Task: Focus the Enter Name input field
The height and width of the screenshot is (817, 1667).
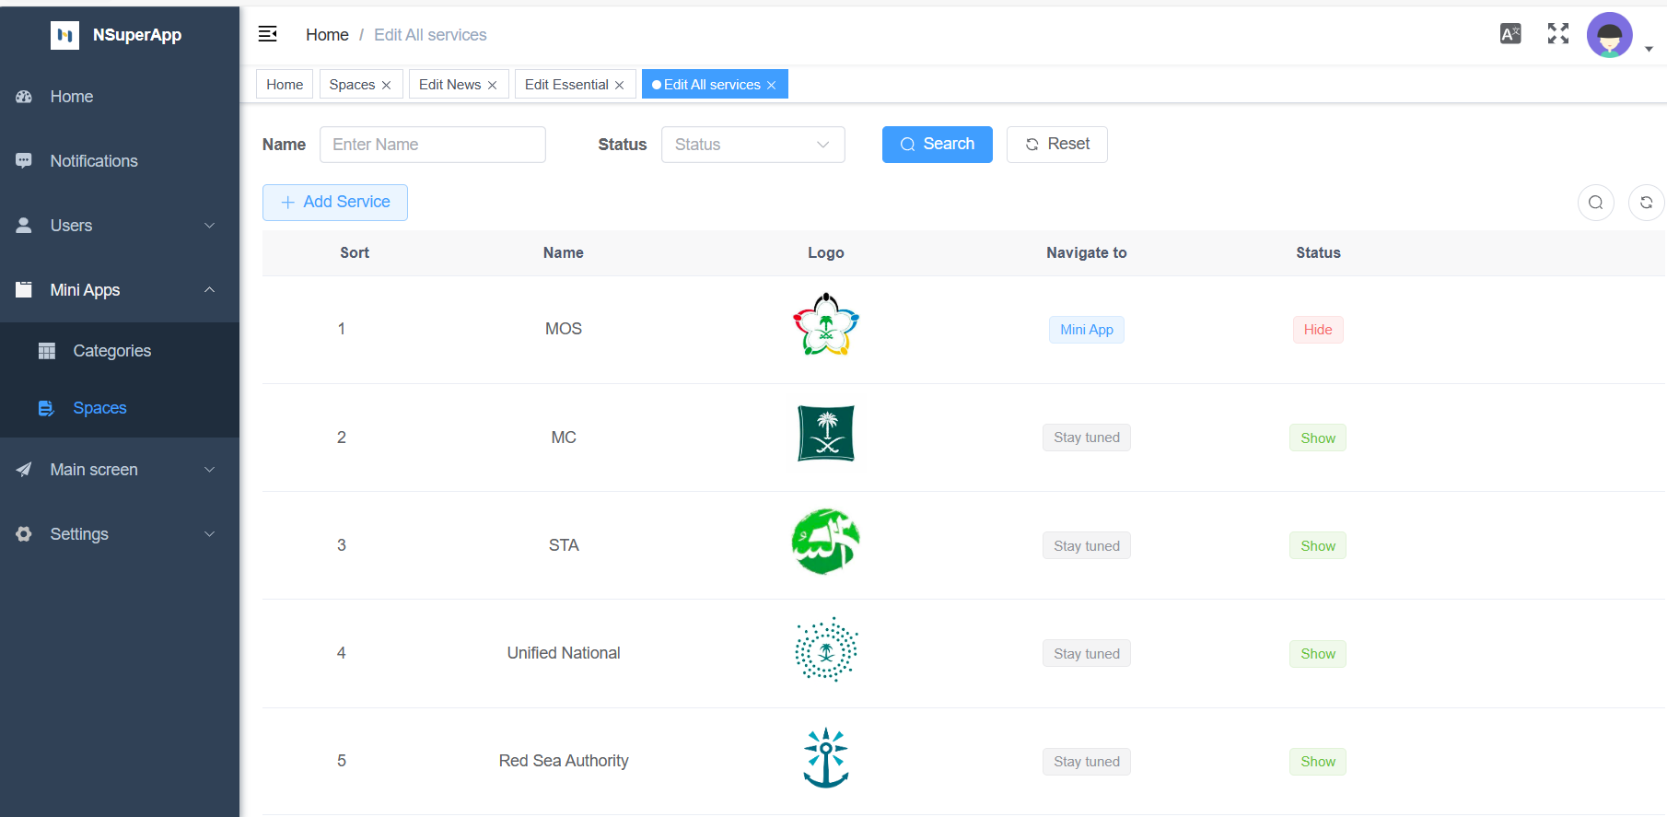Action: coord(432,145)
